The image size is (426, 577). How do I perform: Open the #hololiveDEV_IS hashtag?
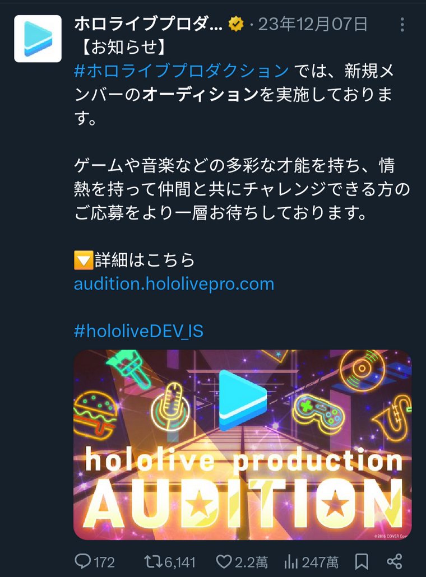[x=139, y=331]
